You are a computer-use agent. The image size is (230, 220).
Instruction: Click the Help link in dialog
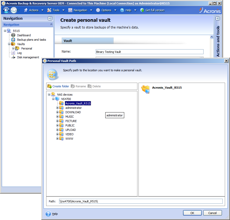55,214
